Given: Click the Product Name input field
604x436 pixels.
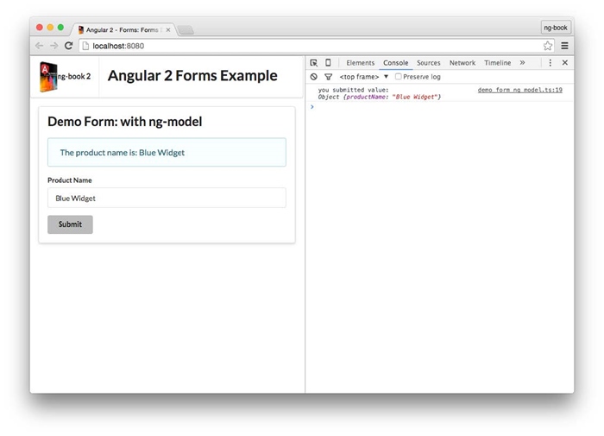Looking at the screenshot, I should (x=167, y=199).
